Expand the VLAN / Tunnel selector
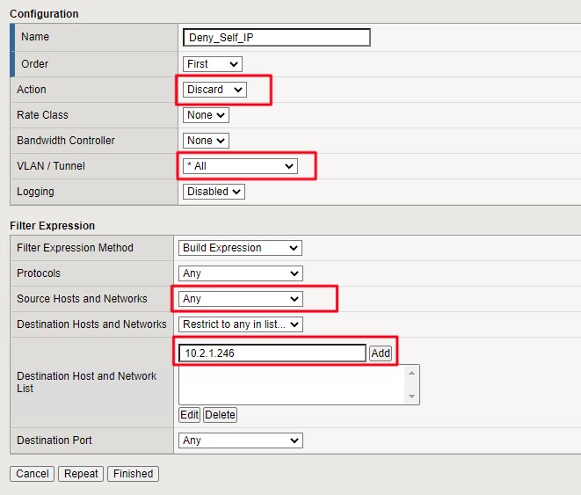Viewport: 581px width, 495px height. [239, 166]
